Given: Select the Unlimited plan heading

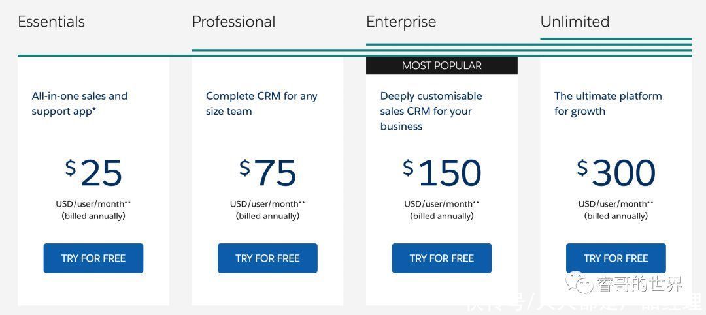Looking at the screenshot, I should (x=575, y=22).
